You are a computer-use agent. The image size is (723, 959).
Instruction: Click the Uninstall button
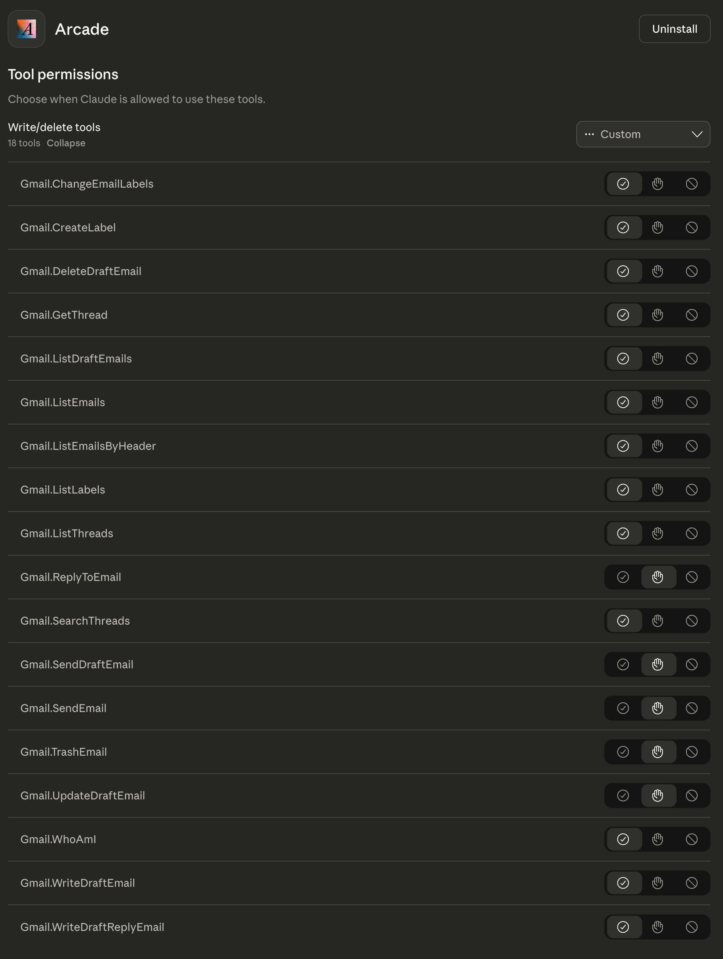point(675,29)
